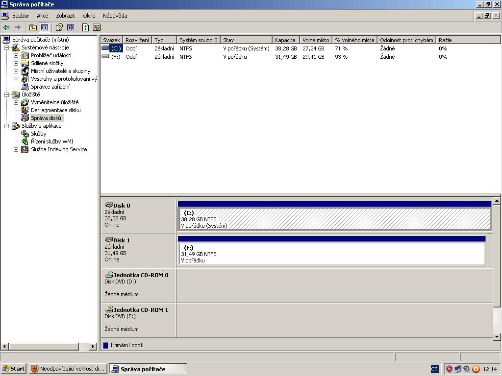The height and width of the screenshot is (376, 502).
Task: Click the network computers tray icon
Action: (458, 369)
